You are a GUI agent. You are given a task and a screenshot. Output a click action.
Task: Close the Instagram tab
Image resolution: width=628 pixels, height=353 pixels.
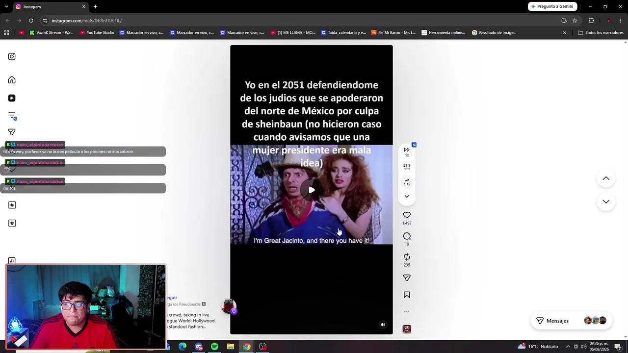(x=83, y=6)
